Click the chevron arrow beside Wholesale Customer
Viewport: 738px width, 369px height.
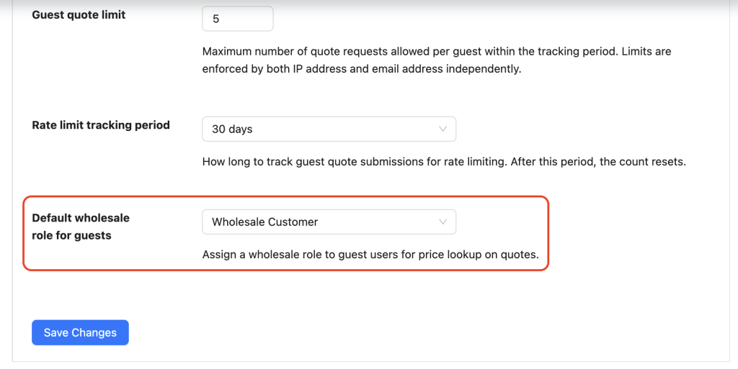point(443,222)
